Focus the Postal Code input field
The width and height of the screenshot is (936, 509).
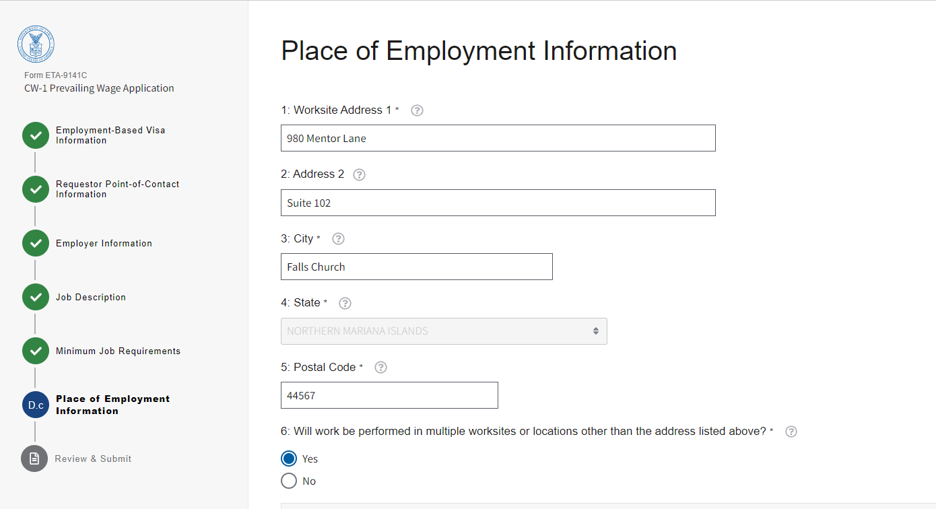click(389, 395)
